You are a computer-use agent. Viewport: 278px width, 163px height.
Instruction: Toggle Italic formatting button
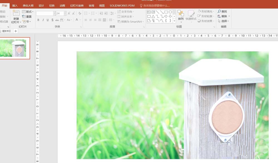[43, 20]
